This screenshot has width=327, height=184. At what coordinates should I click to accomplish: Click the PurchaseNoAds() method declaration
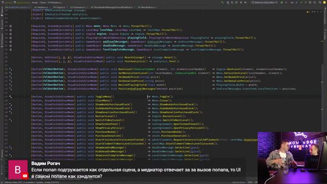107,132
